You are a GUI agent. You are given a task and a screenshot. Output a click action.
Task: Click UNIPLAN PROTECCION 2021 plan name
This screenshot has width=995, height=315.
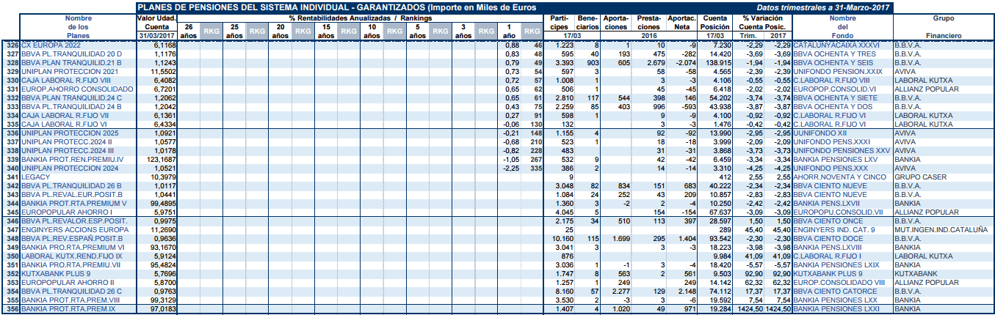coord(68,72)
